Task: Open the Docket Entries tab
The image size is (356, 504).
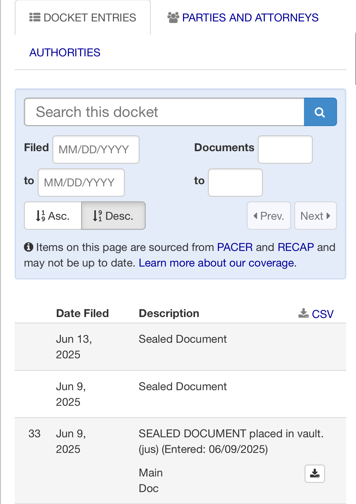Action: 83,18
